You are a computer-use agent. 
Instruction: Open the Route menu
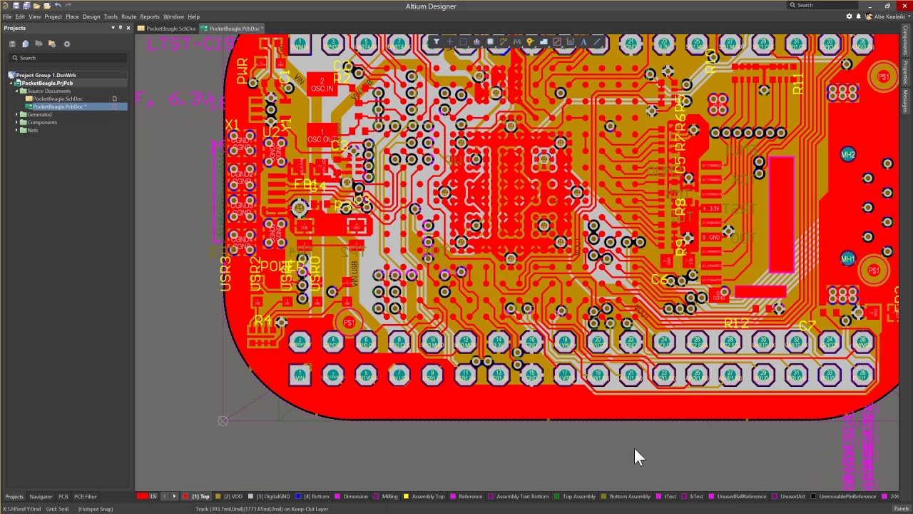pos(129,16)
